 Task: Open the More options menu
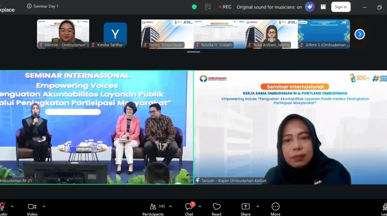(x=276, y=209)
